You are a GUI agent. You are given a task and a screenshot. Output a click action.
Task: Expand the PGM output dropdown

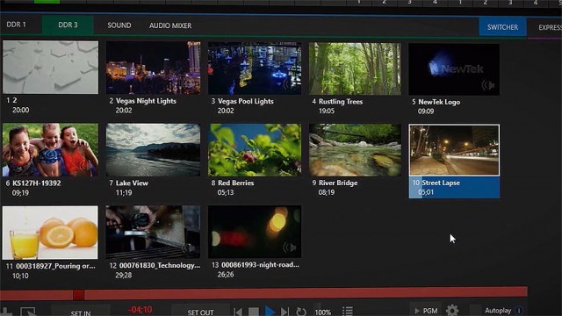click(426, 311)
